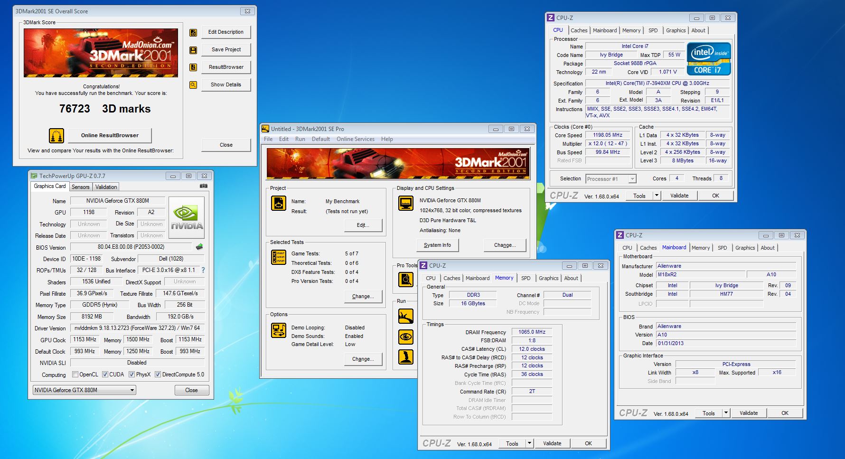Viewport: 845px width, 459px height.
Task: Click the System Info button
Action: 437,245
